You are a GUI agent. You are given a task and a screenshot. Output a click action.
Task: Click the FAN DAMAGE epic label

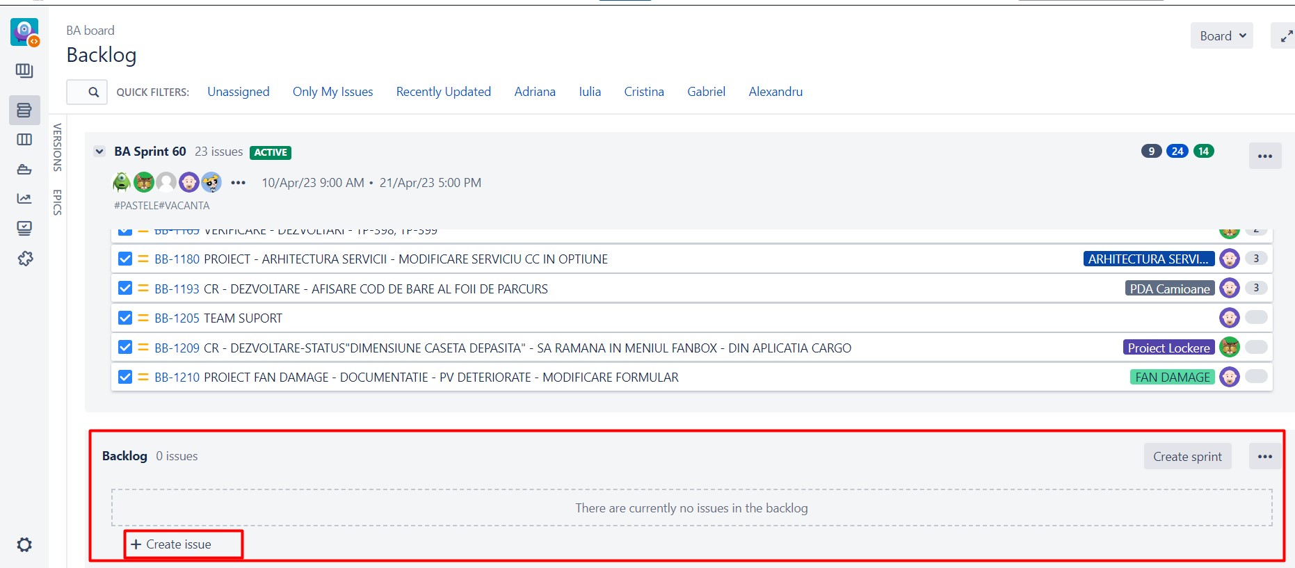pos(1173,377)
